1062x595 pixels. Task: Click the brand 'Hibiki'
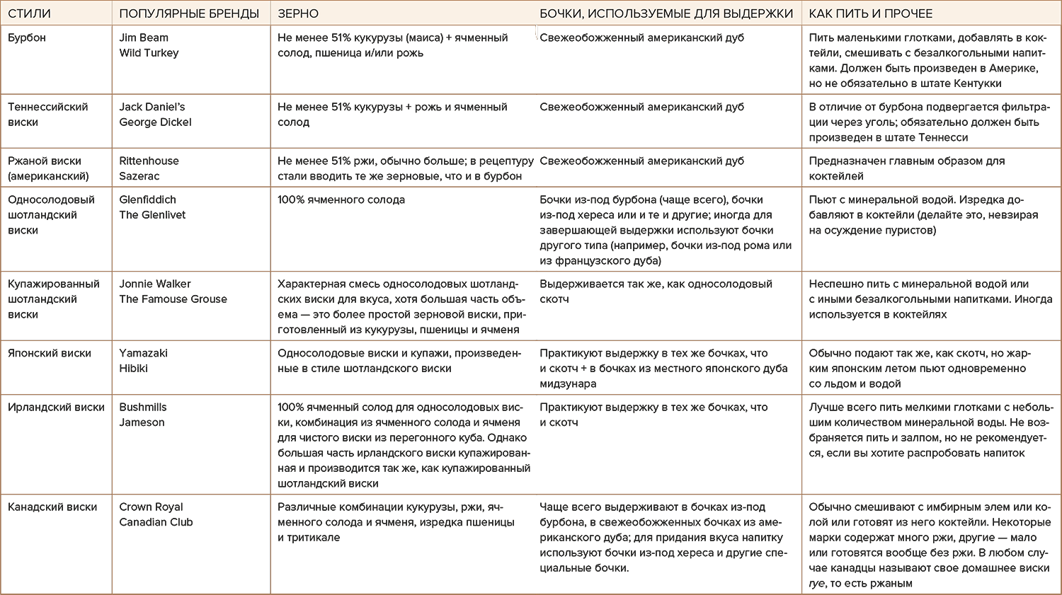[133, 369]
